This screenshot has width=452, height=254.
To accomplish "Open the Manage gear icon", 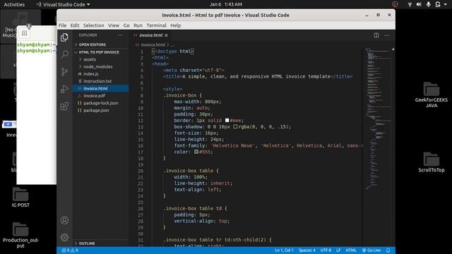I will coord(64,237).
